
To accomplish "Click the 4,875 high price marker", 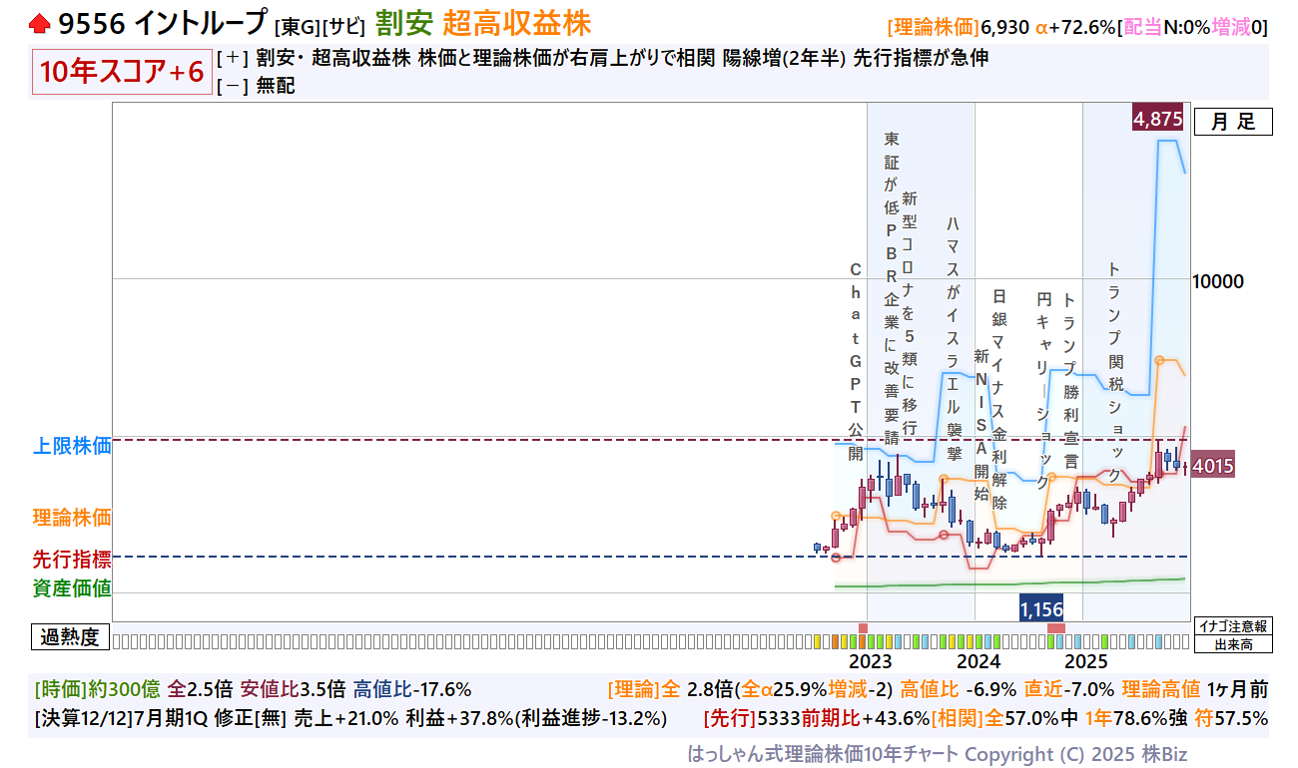I will (x=1158, y=120).
